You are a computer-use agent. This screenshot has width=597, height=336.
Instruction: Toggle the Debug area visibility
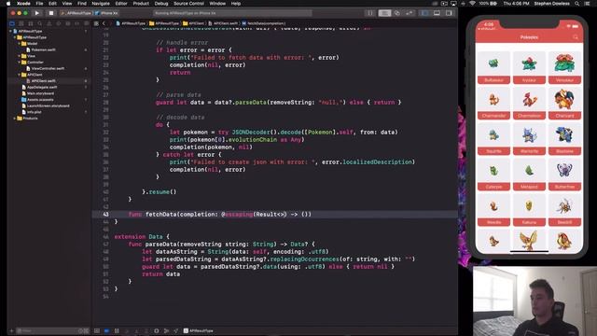pos(437,13)
